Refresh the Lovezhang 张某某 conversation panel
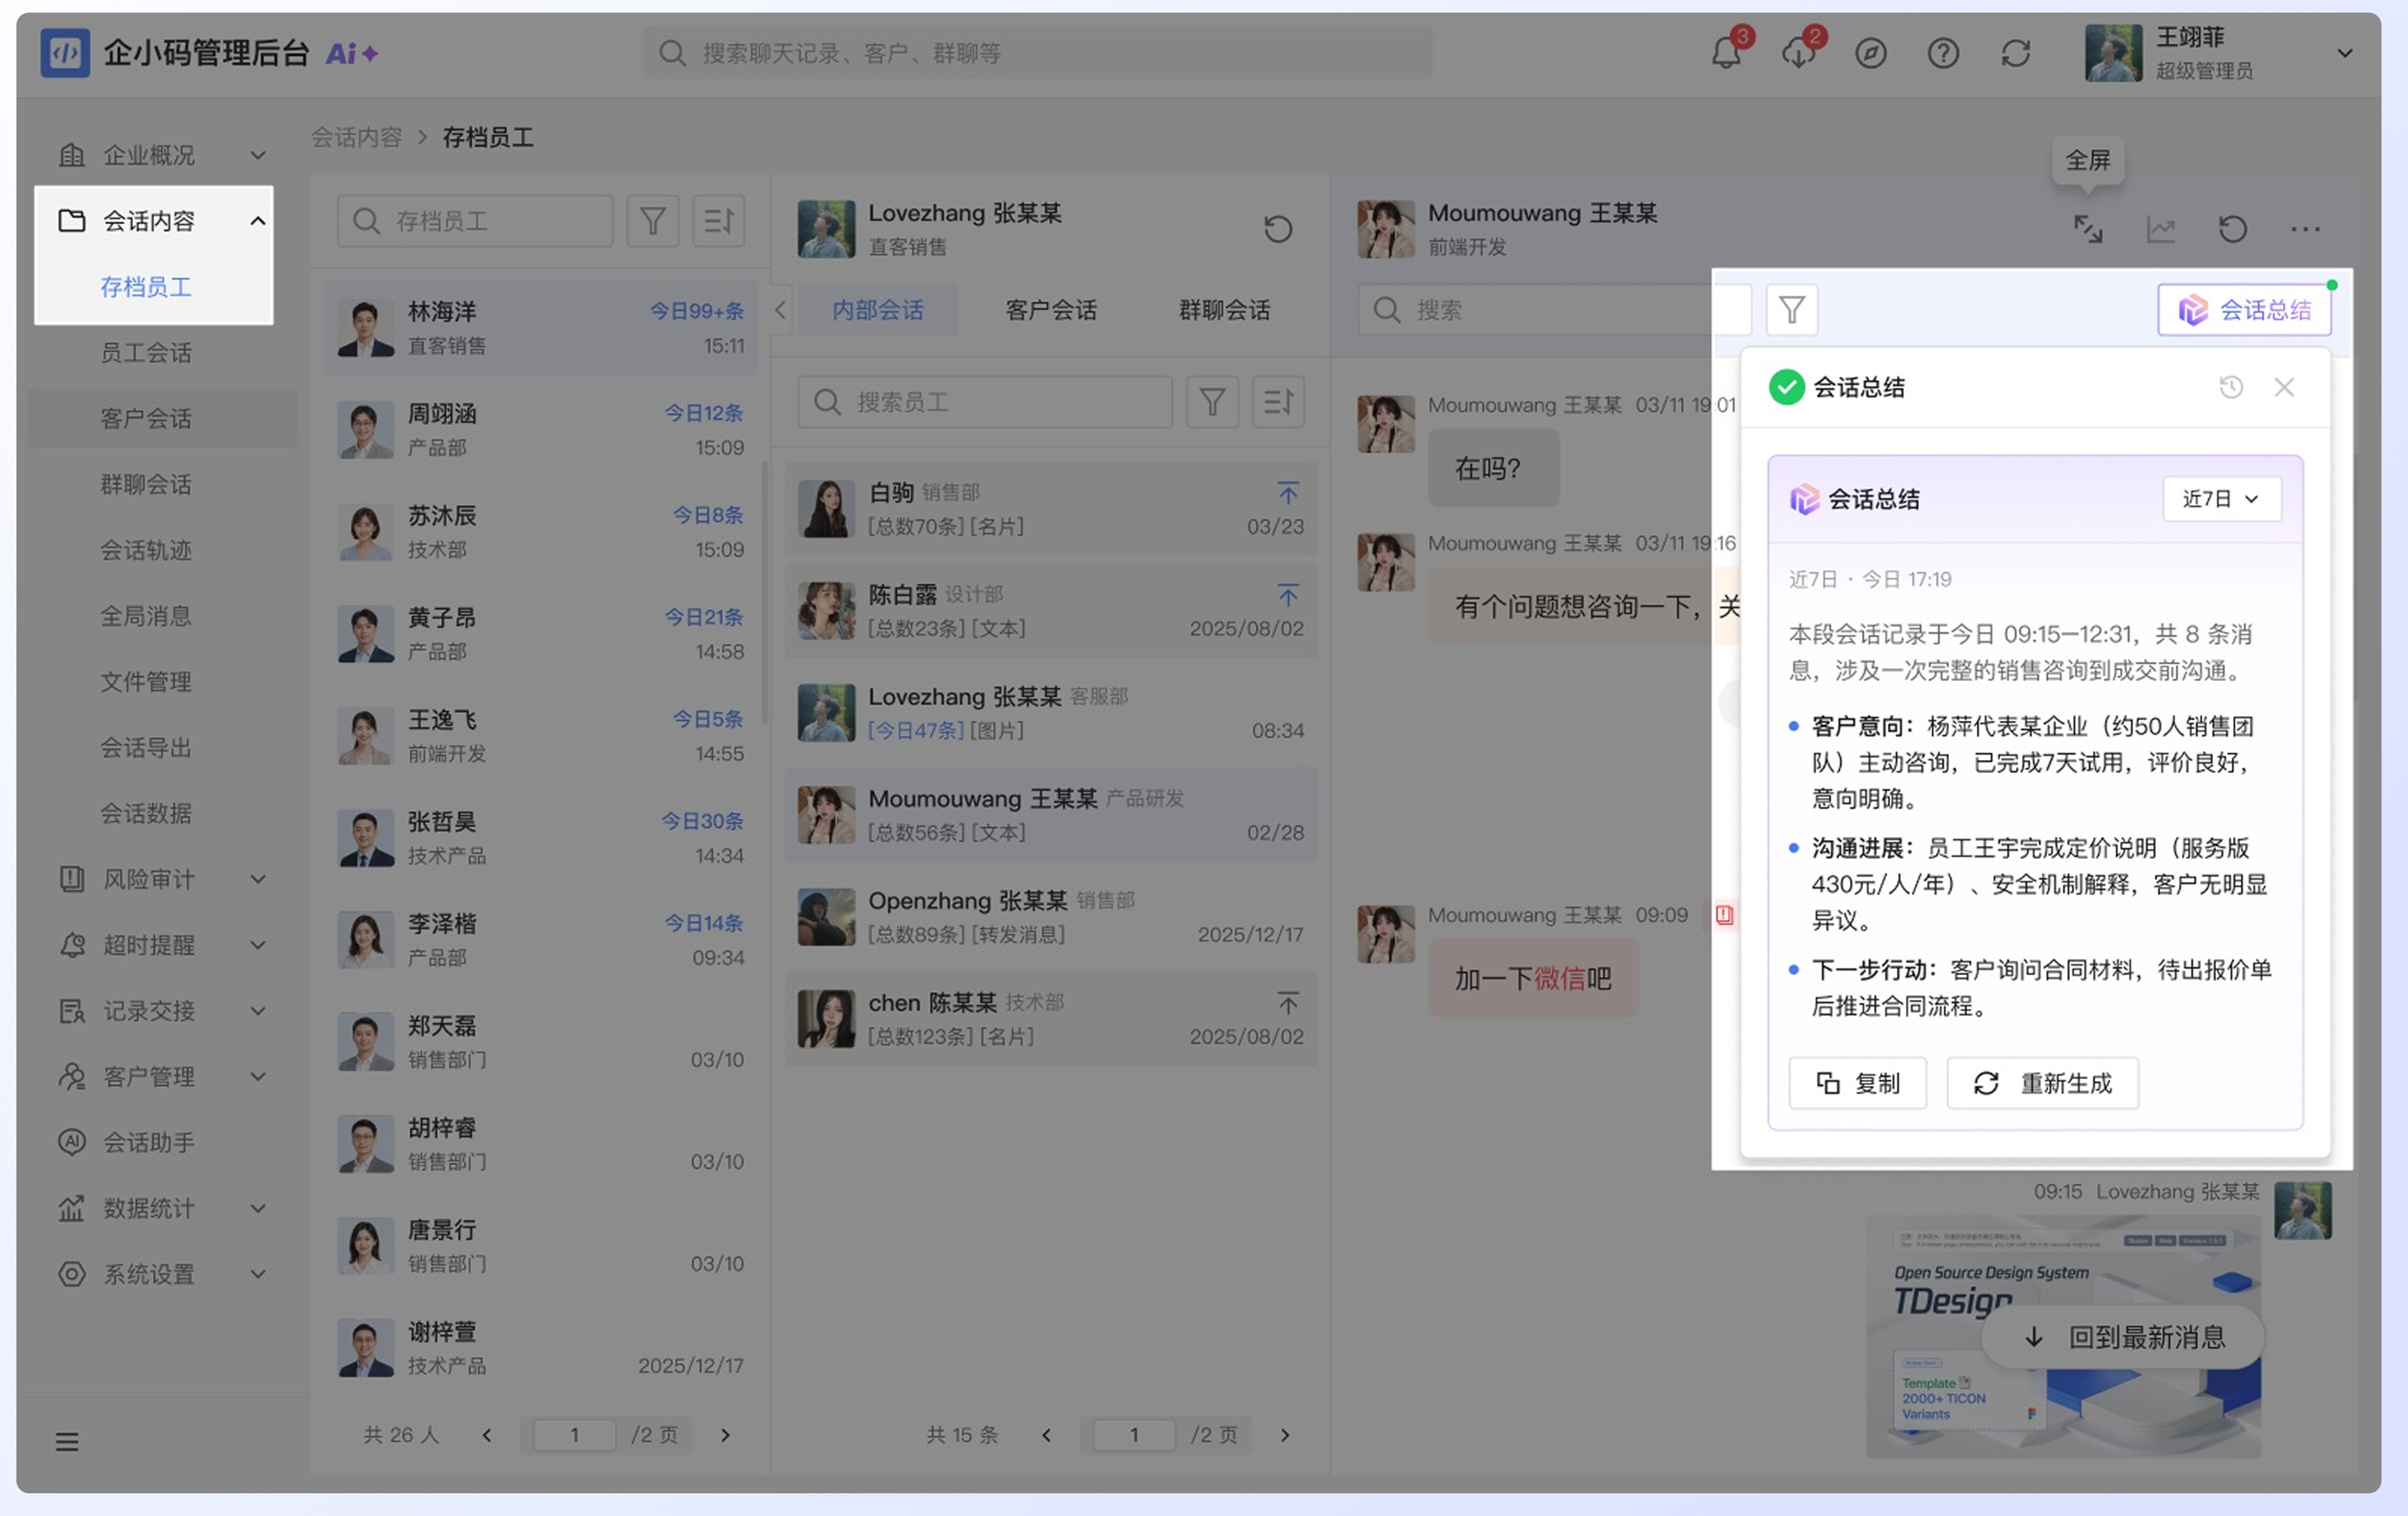Viewport: 2408px width, 1516px height. pos(1277,229)
